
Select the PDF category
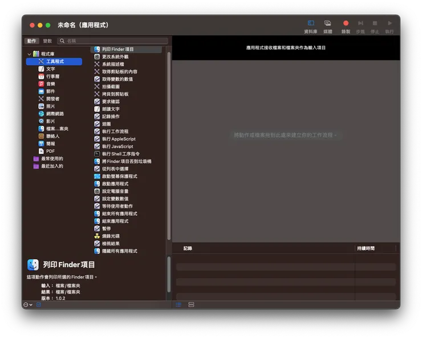(47, 151)
